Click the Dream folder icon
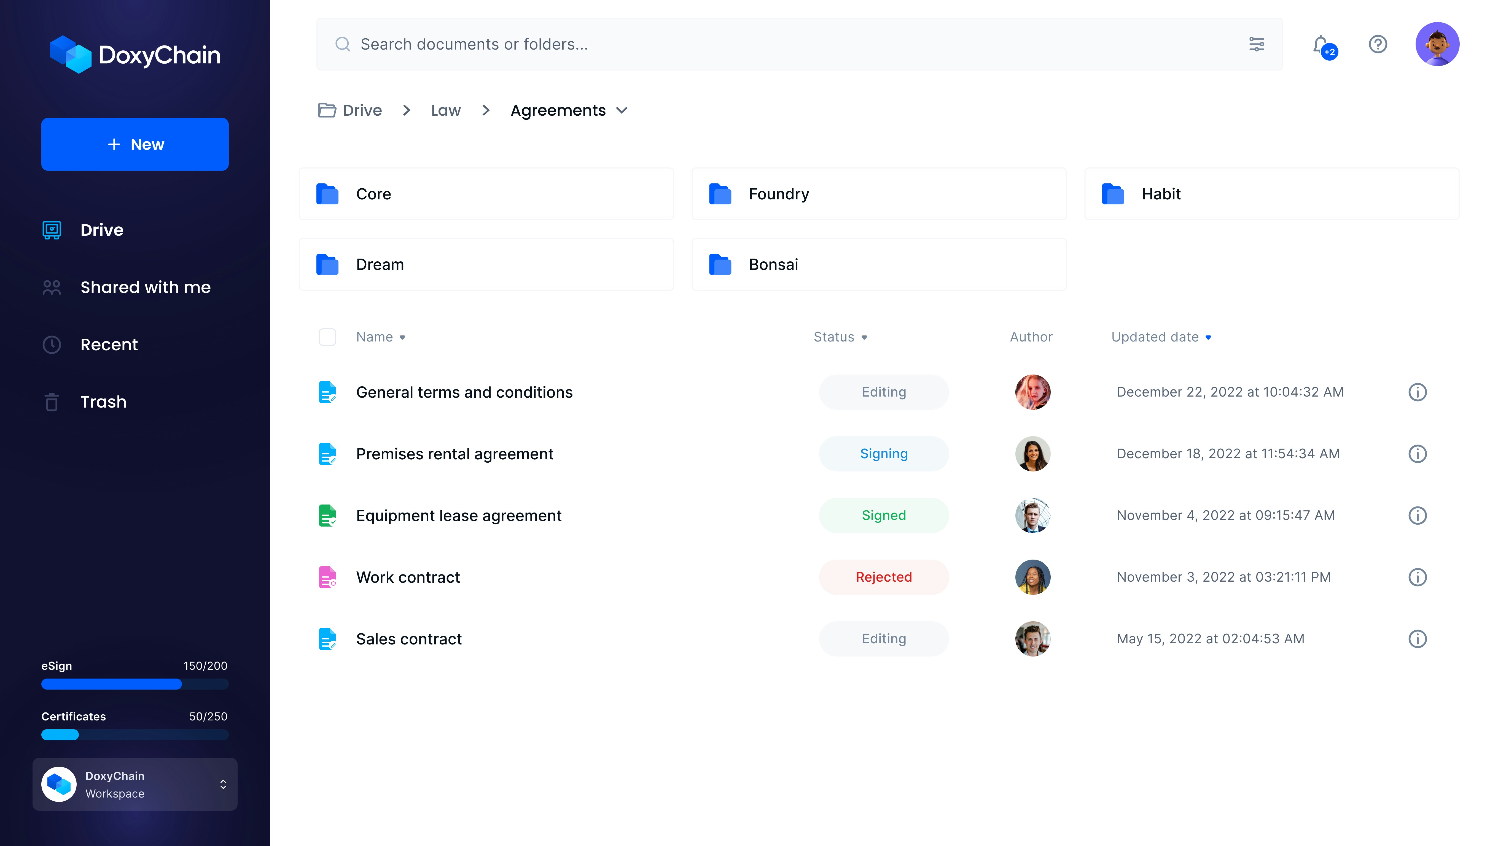The height and width of the screenshot is (846, 1506). pyautogui.click(x=327, y=264)
